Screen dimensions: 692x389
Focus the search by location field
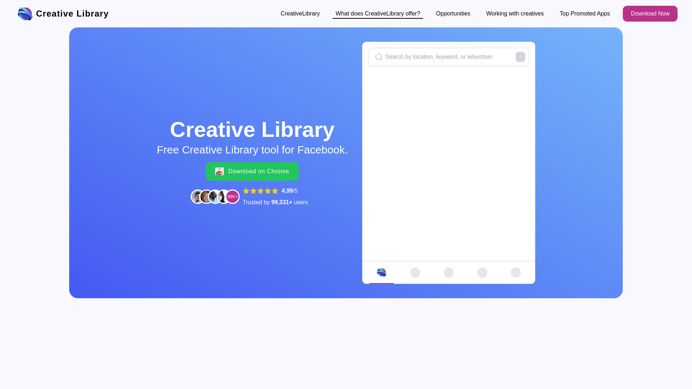[x=448, y=57]
